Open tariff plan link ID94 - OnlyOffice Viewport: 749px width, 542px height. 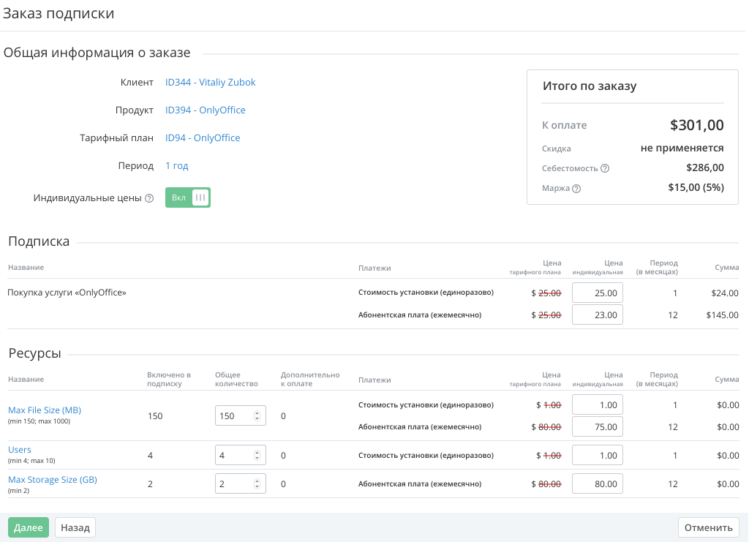[x=203, y=138]
